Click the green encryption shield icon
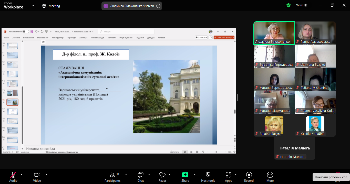 tap(289, 5)
